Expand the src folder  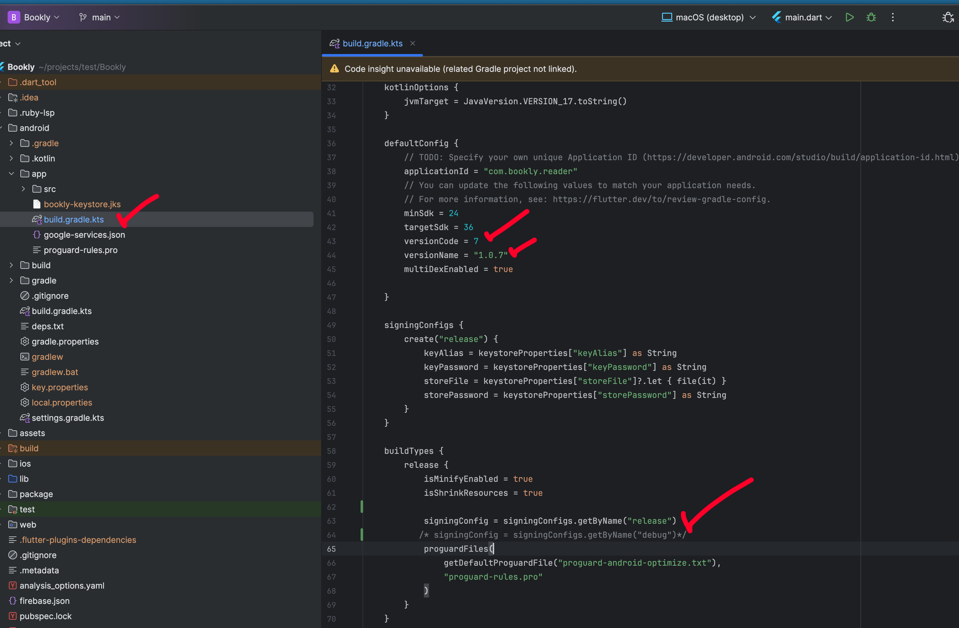(23, 189)
